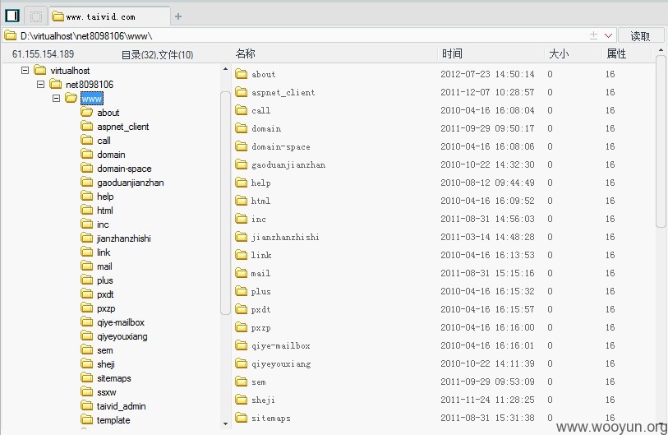
Task: Click the about folder icon in file list
Action: (241, 74)
